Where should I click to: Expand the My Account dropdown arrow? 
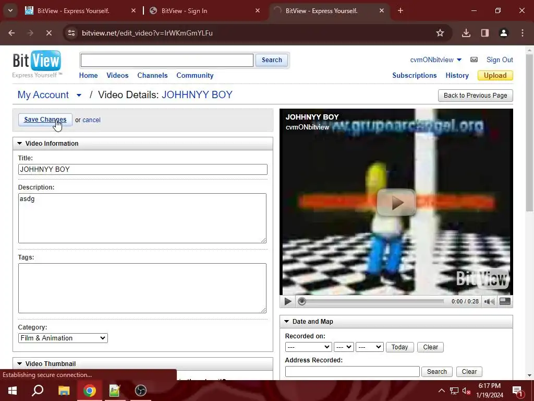(x=79, y=95)
